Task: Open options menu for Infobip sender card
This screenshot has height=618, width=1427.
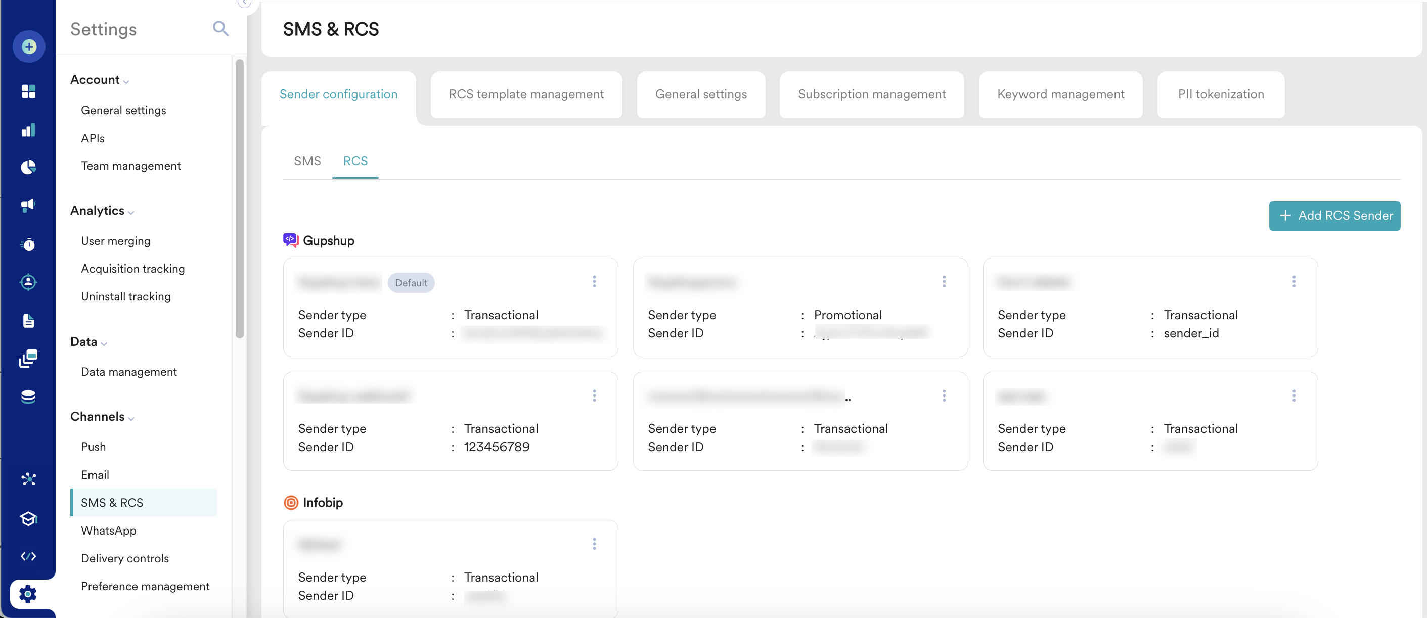Action: 594,544
